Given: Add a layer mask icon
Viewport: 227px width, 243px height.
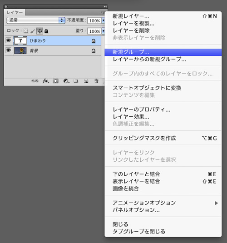Looking at the screenshot, I should click(55, 81).
